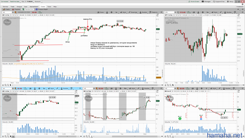Click flask icon in SPY chart toolbar

198,12
